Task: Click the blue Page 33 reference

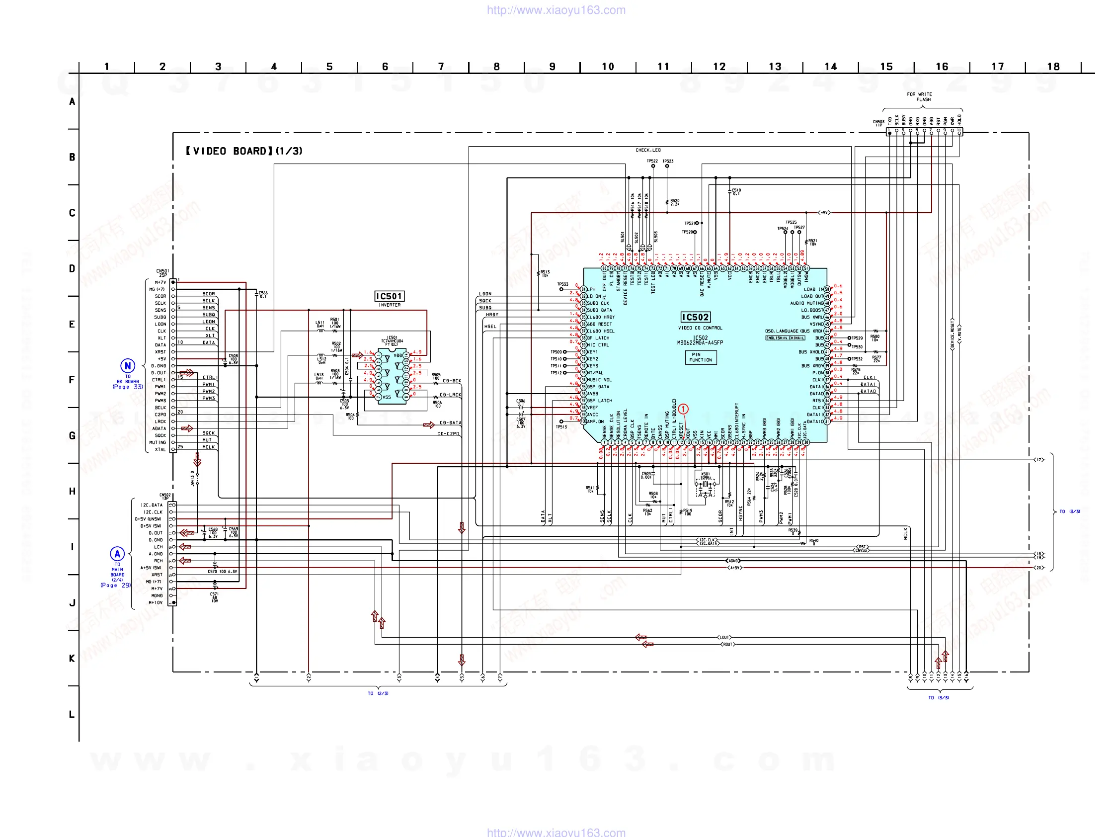Action: (128, 387)
